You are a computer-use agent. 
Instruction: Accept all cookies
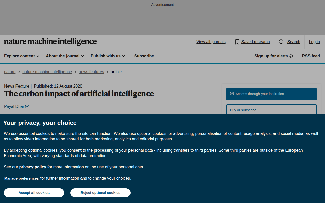34,193
